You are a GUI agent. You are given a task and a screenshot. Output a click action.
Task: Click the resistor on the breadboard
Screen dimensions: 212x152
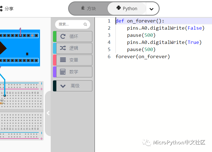click(x=1, y=103)
